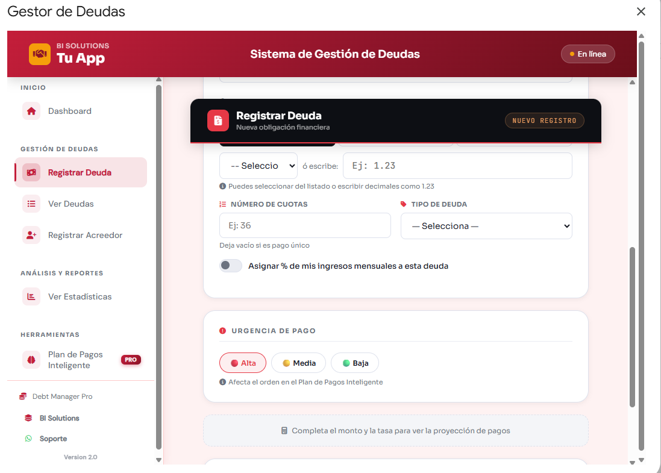Screen dimensions: 661x473
Task: Open the BI Solutions link
Action: click(60, 418)
